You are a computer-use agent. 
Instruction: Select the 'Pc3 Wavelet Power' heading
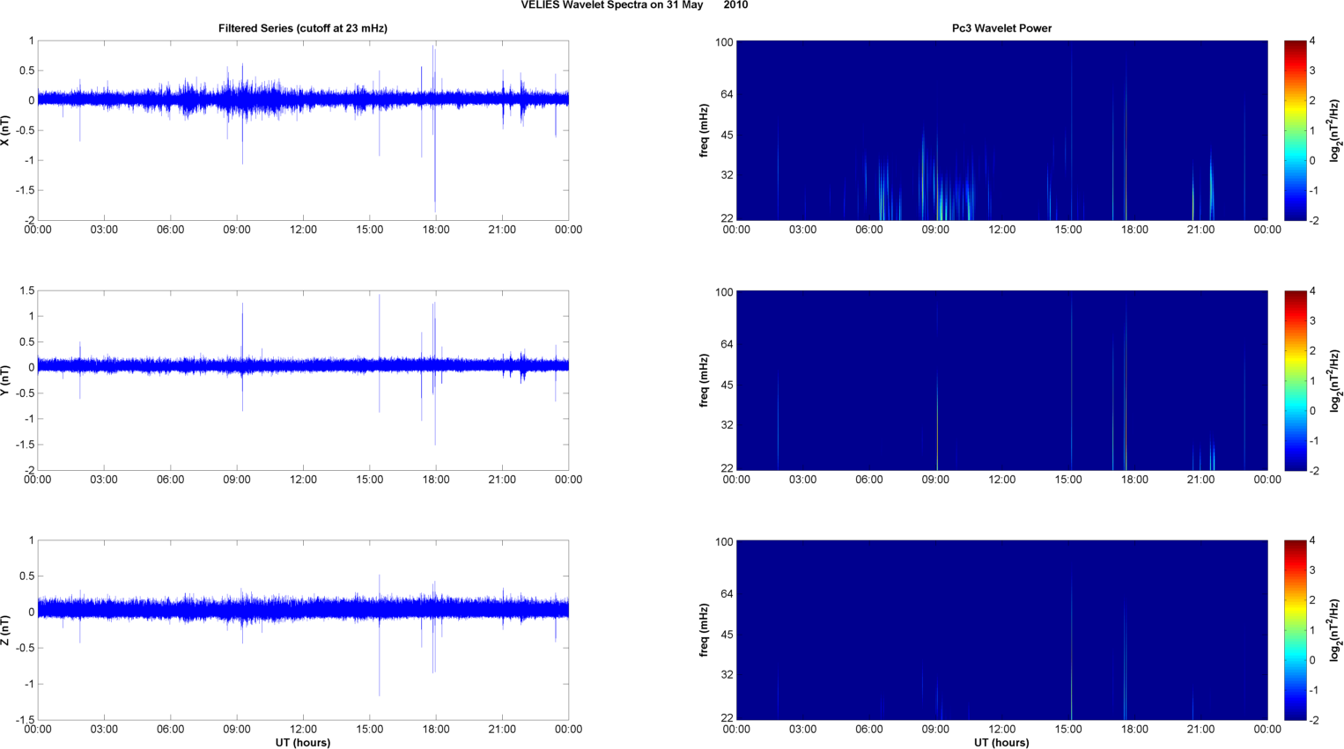pos(1001,28)
